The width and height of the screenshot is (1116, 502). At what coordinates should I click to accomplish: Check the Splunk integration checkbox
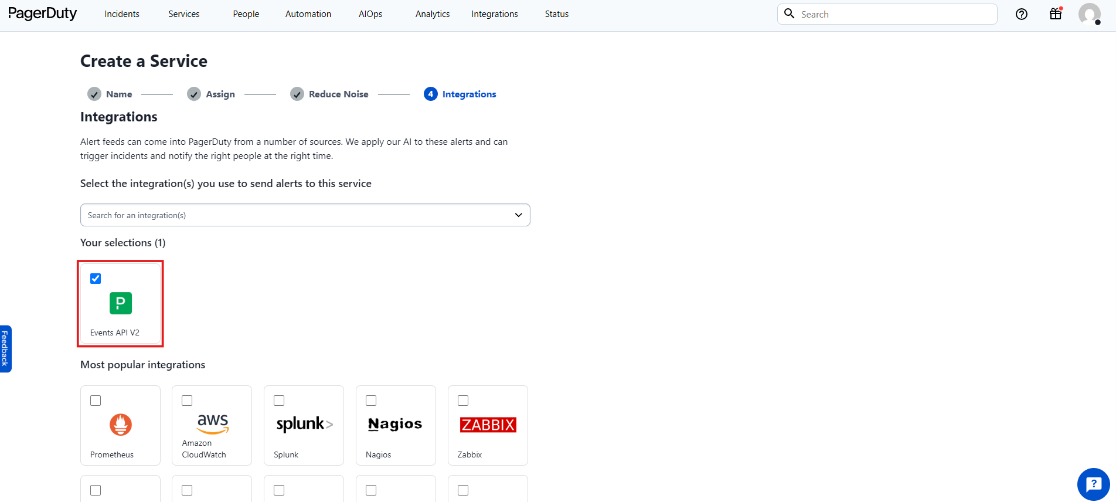coord(279,401)
